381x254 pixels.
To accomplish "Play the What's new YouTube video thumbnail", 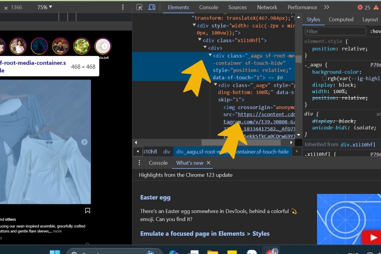I will tap(349, 219).
